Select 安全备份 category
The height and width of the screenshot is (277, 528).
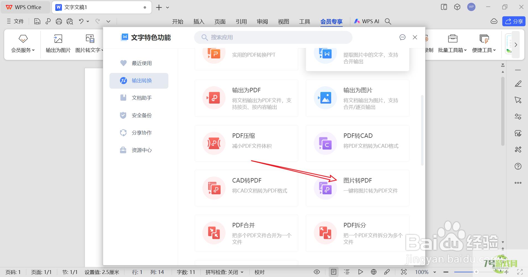pos(139,115)
